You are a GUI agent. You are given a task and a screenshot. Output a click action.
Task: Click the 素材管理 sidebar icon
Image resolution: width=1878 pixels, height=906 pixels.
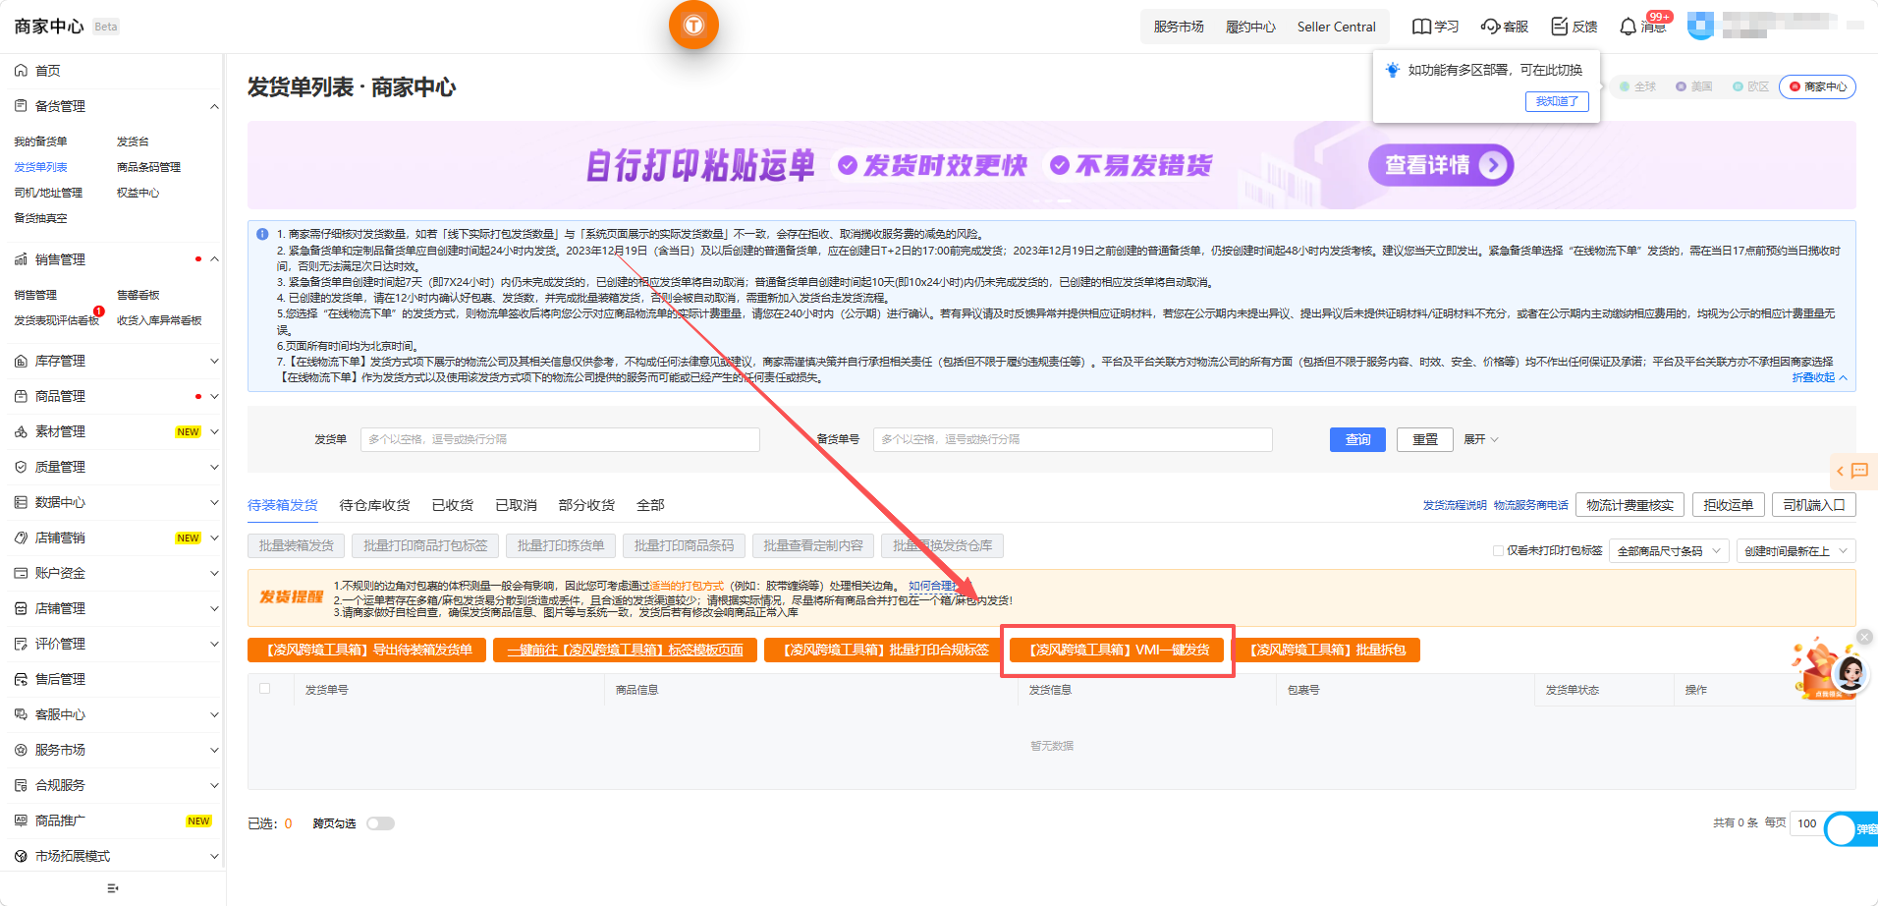click(21, 432)
